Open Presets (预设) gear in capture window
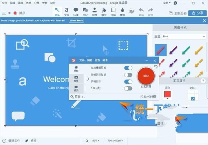The image size is (208, 145). pos(72,97)
